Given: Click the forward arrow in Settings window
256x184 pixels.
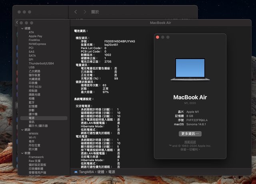Looking at the screenshot, I should (x=85, y=12).
